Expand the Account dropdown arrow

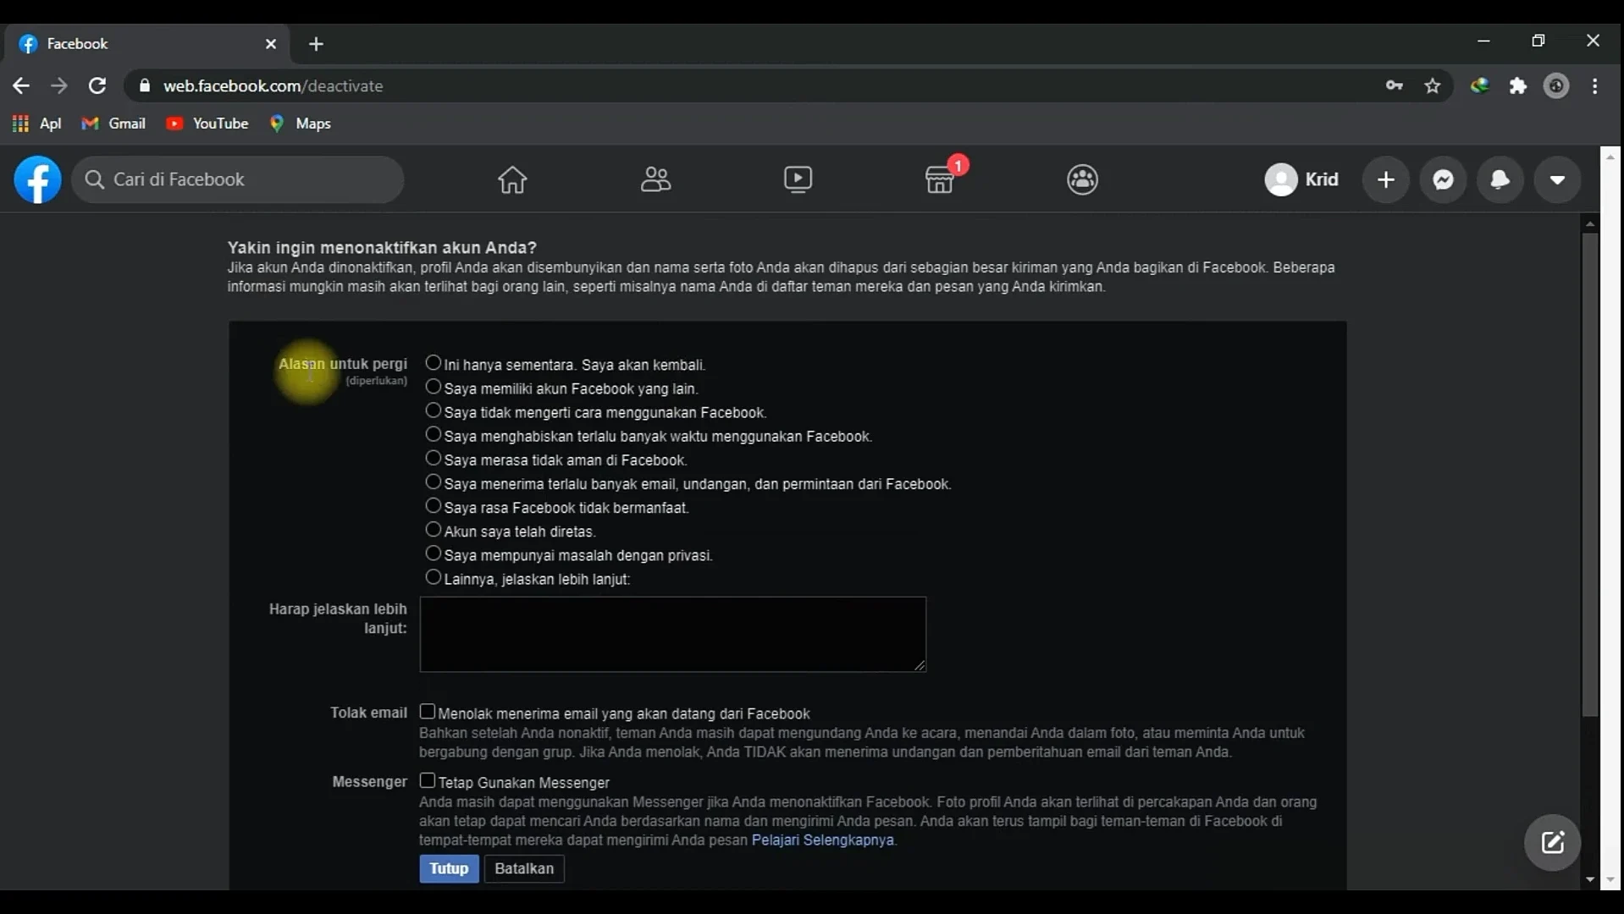click(1557, 179)
